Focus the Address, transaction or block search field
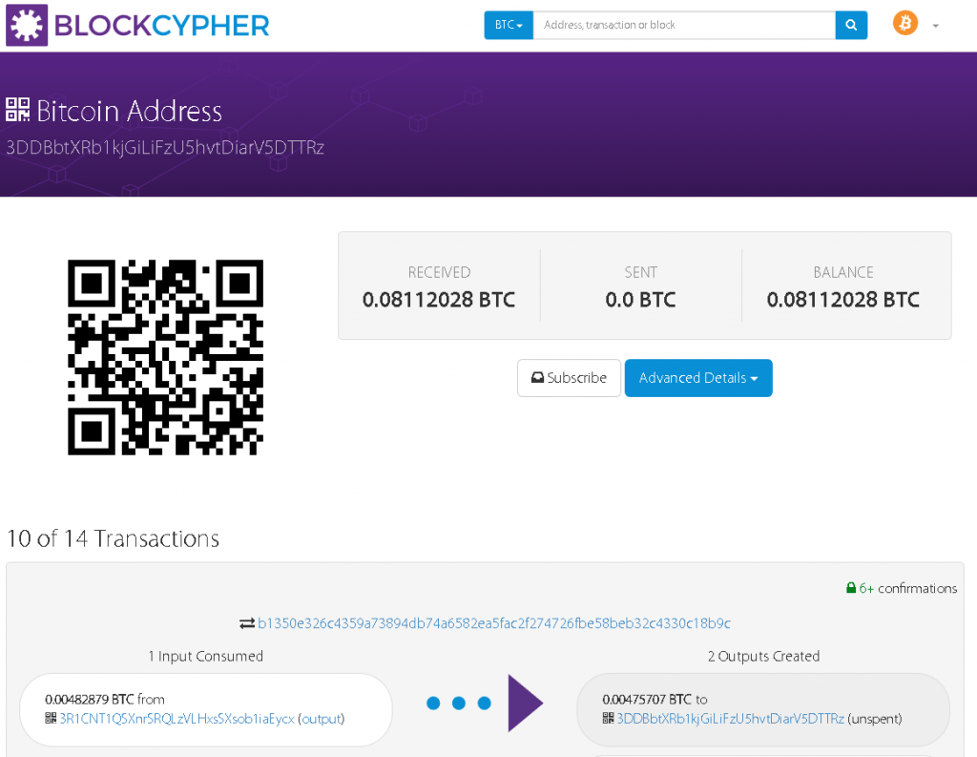977x757 pixels. [683, 25]
